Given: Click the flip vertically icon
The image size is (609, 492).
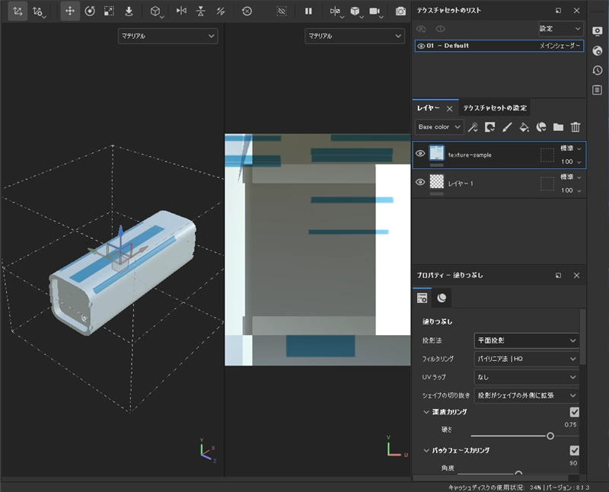Looking at the screenshot, I should [200, 11].
